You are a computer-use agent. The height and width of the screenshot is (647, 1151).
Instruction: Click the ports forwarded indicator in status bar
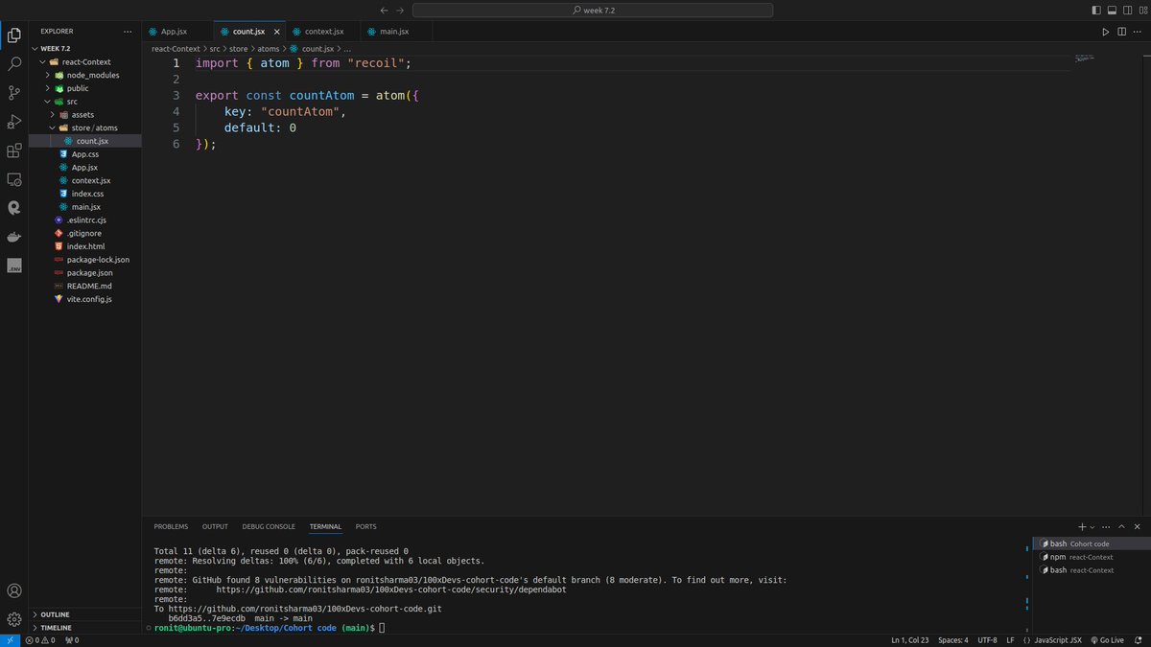pyautogui.click(x=72, y=640)
